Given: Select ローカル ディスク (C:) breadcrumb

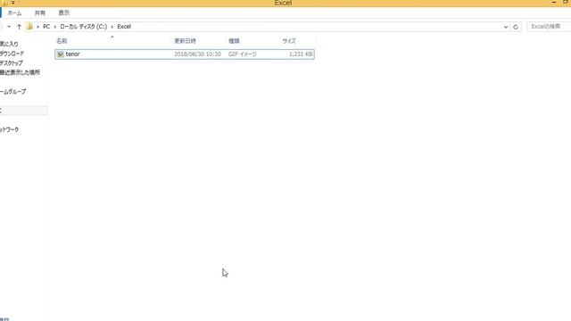Looking at the screenshot, I should (83, 27).
